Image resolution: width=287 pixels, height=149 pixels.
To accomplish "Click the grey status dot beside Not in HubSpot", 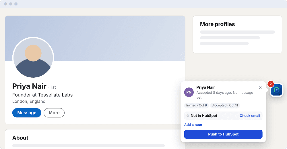I will pos(188,116).
